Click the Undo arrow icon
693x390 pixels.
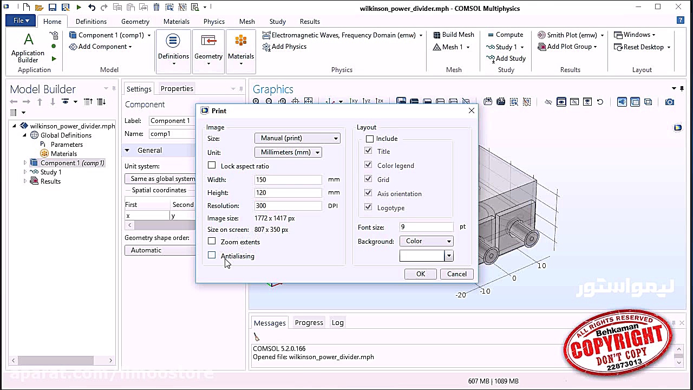[x=91, y=8]
